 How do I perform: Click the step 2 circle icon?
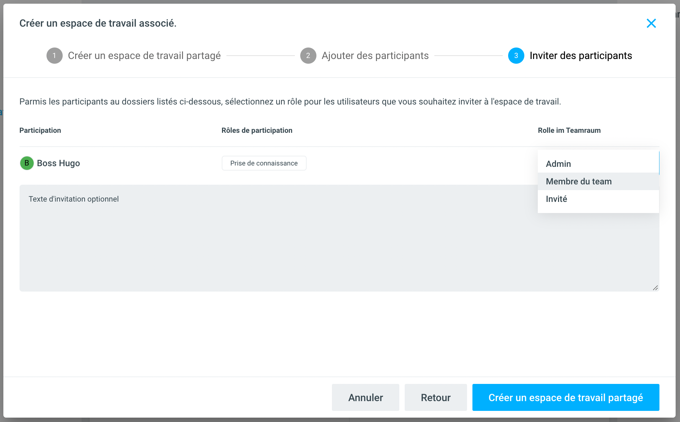pyautogui.click(x=308, y=56)
